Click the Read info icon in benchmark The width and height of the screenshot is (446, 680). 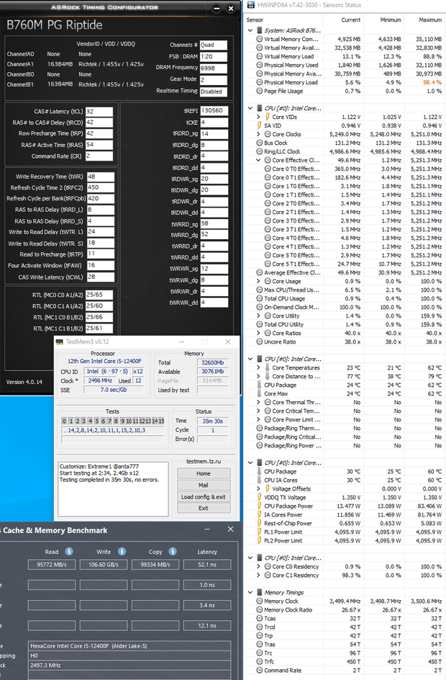click(69, 551)
